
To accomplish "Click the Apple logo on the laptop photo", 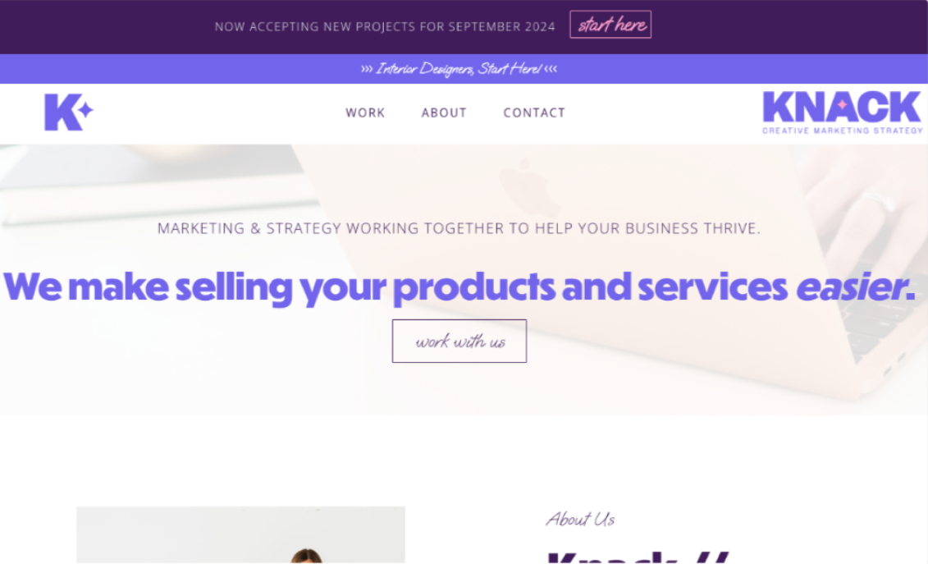I will [x=528, y=185].
